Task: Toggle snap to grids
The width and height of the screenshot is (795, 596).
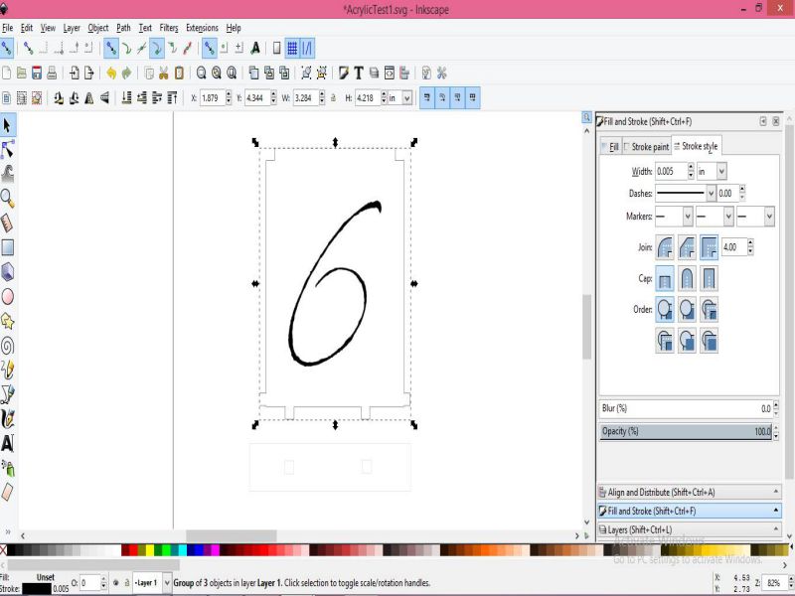Action: click(x=292, y=48)
